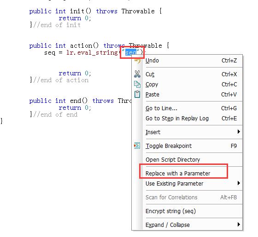The width and height of the screenshot is (258, 237).
Task: Click the init() method declaration line
Action: 95,11
